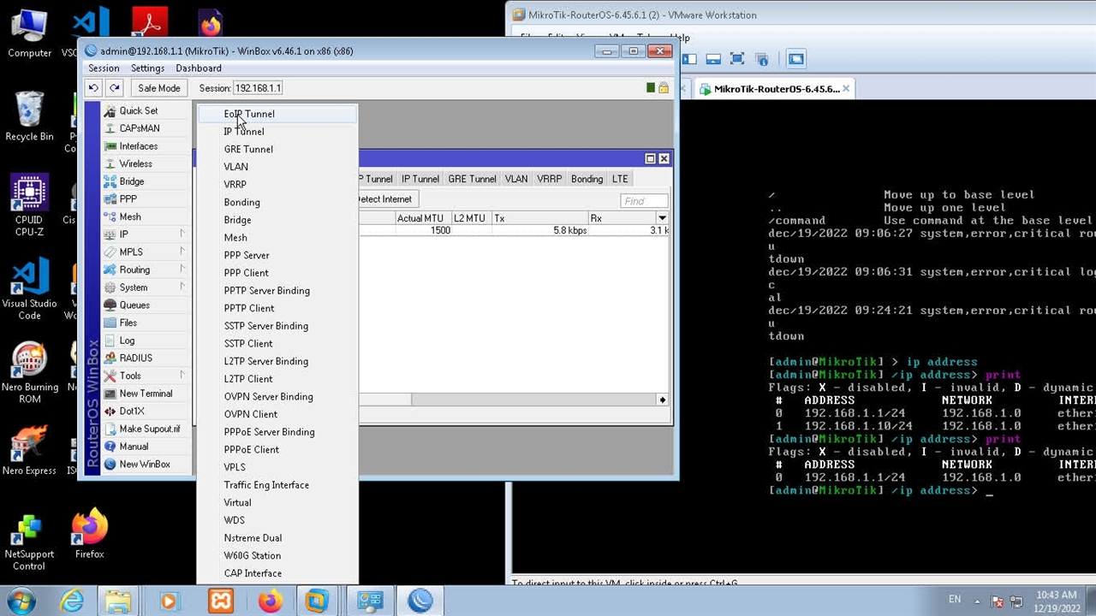The image size is (1096, 616).
Task: Open Quick Set from the sidebar
Action: (138, 110)
